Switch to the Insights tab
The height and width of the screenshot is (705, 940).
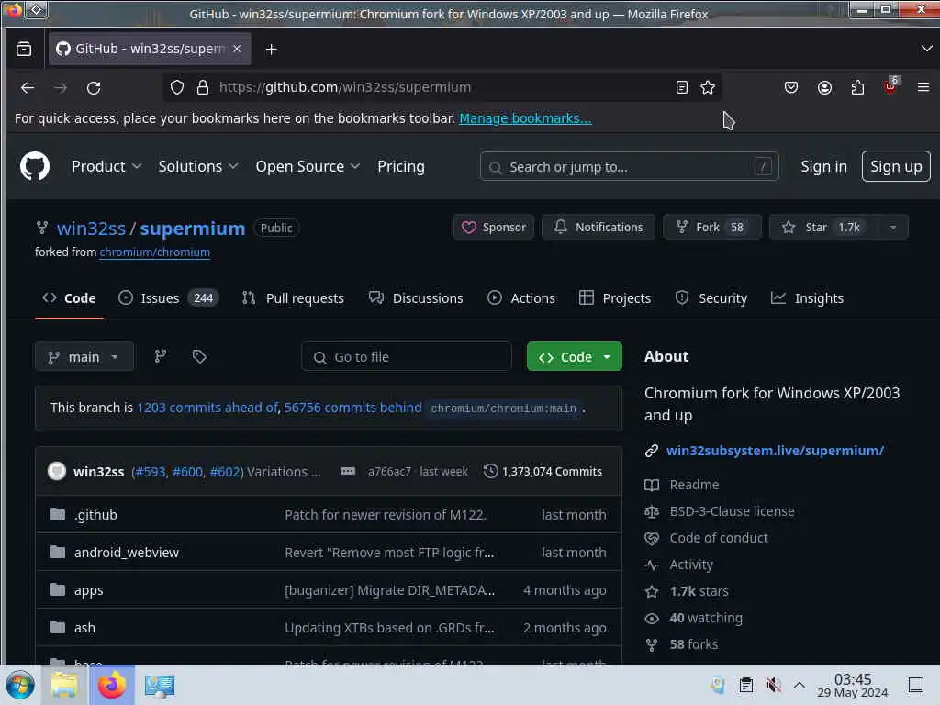click(x=808, y=298)
